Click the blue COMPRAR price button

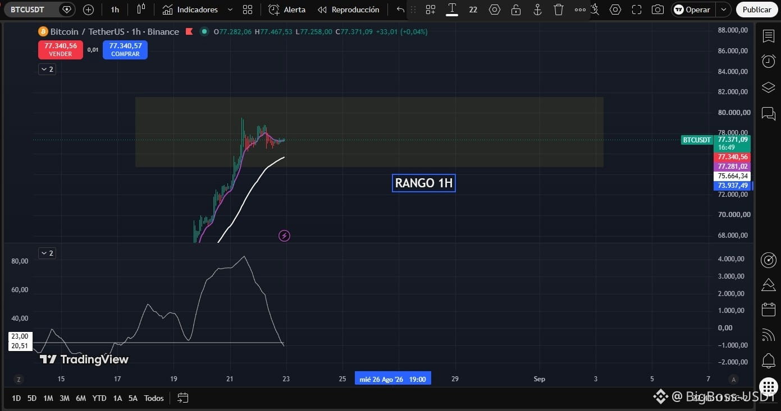click(x=125, y=50)
